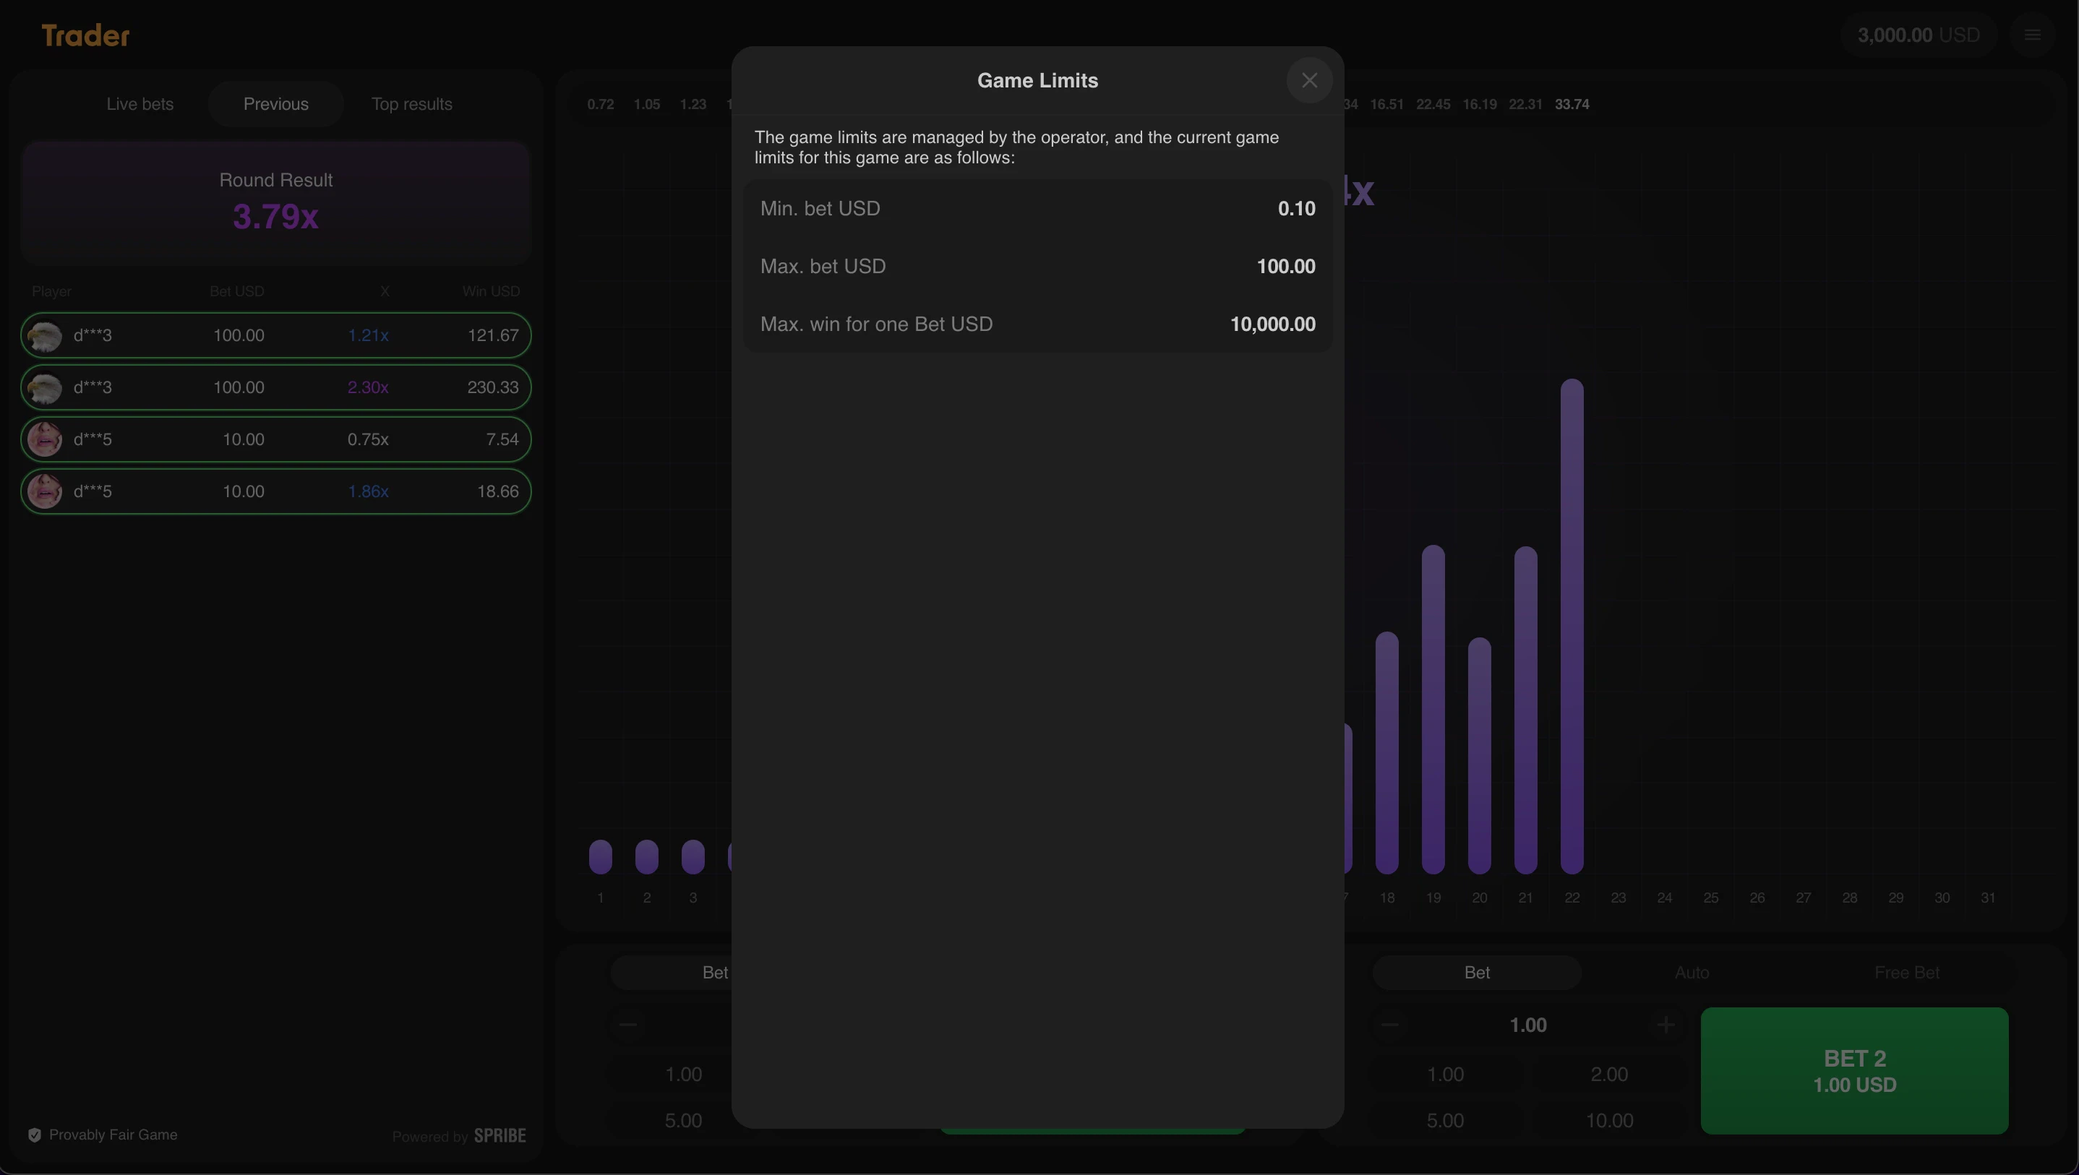This screenshot has height=1175, width=2079.
Task: Click the Round Result 3.79x card
Action: pos(276,202)
